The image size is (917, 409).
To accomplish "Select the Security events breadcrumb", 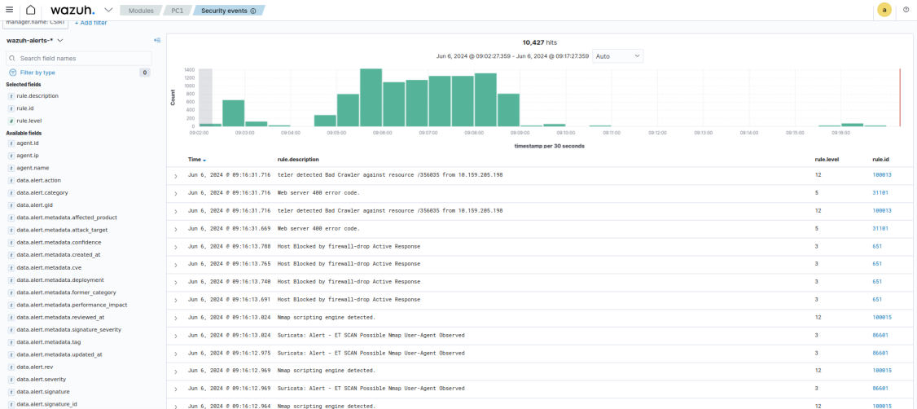I will 228,11.
